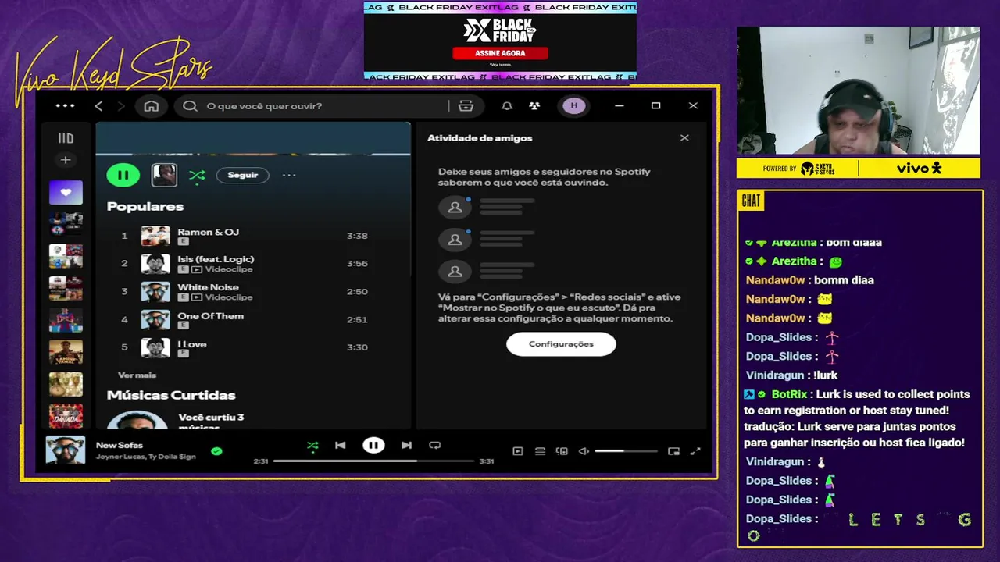Enter full screen player
The image size is (1000, 562).
point(695,451)
